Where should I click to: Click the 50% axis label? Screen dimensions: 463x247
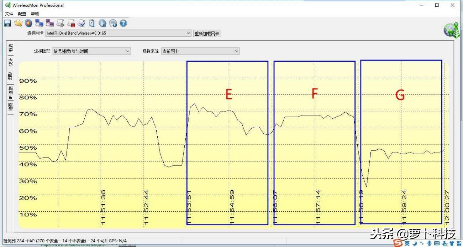tap(28, 148)
